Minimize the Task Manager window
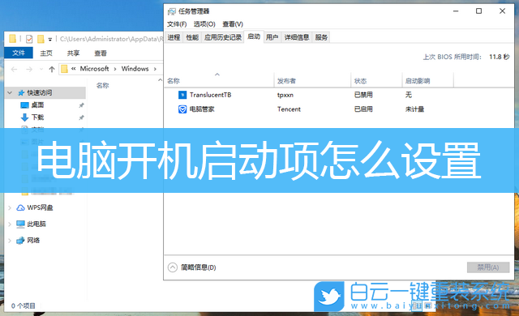 [456, 11]
